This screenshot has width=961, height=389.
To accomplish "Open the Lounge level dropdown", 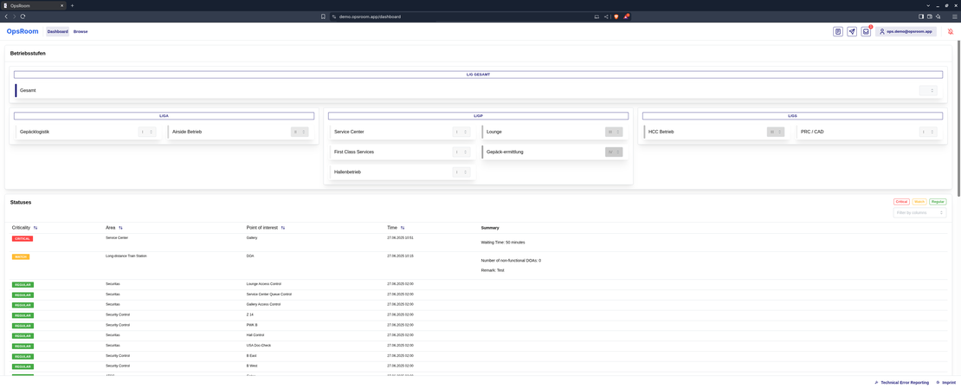I will pos(614,132).
